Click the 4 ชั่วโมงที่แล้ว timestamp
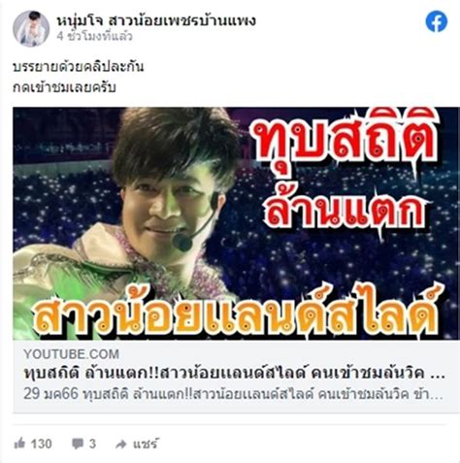Screen dimensions: 460x463 click(x=94, y=36)
